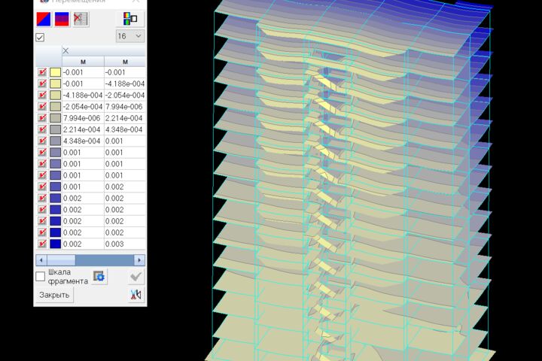Toggle checkbox for row 2.214e-004 to 4.348e-004

point(42,129)
